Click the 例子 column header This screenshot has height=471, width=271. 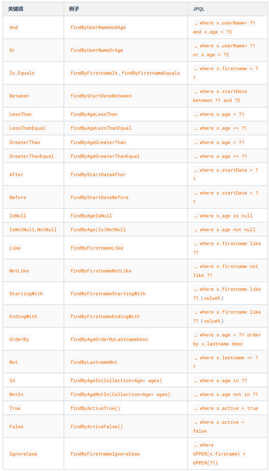click(74, 9)
